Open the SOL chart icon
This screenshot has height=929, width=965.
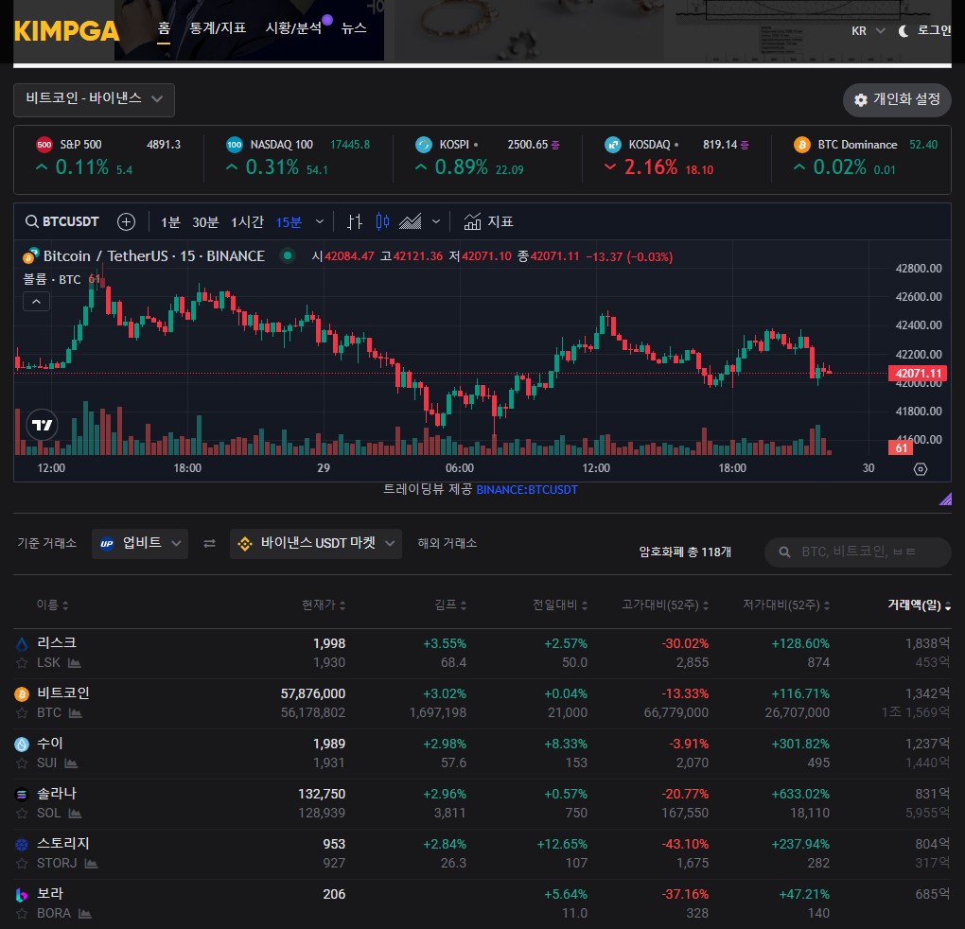(75, 814)
